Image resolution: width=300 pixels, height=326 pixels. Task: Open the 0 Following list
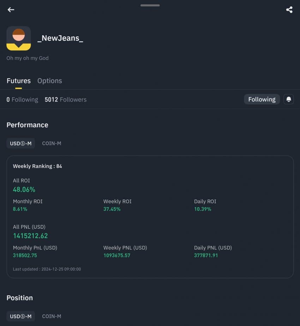coord(22,100)
